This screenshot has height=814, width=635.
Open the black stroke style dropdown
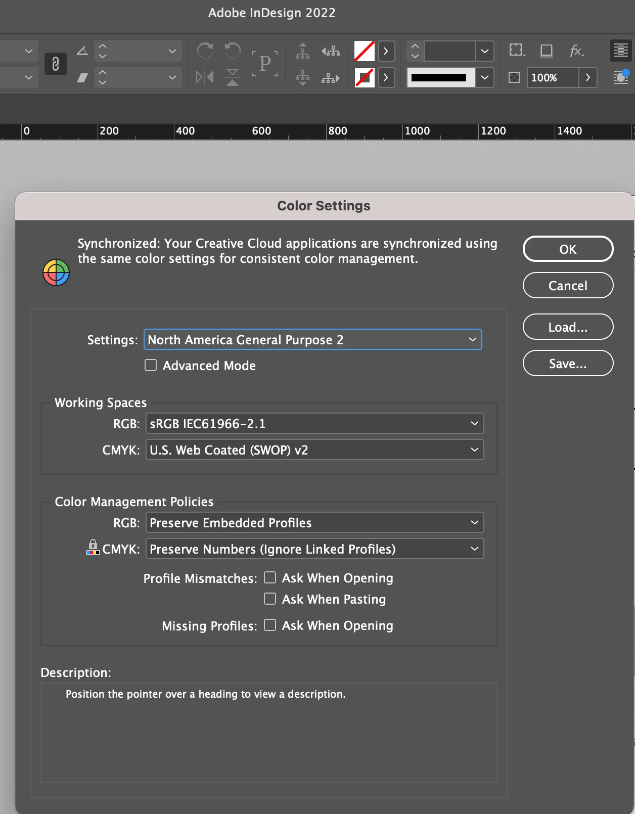pyautogui.click(x=485, y=77)
